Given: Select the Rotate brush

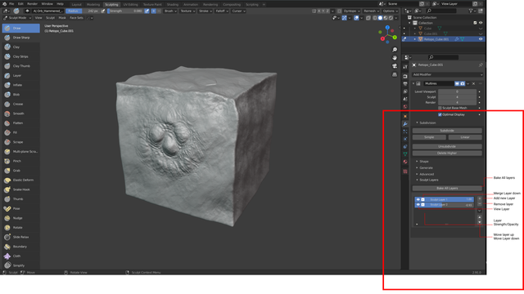Looking at the screenshot, I should (x=20, y=228).
